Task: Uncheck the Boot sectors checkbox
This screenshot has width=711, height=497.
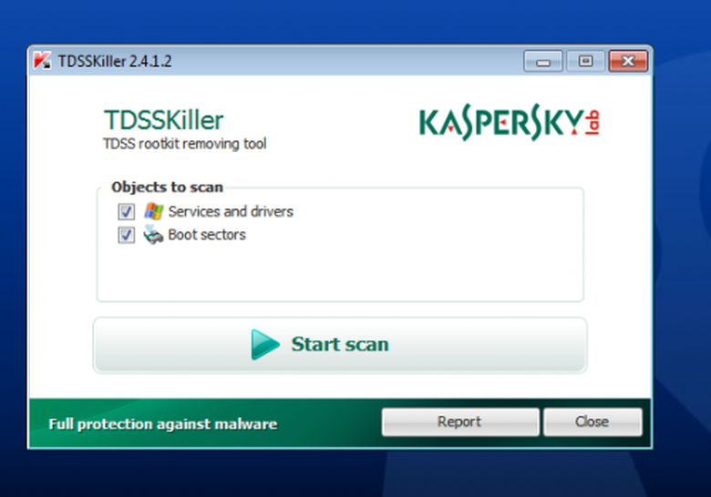Action: coord(126,236)
